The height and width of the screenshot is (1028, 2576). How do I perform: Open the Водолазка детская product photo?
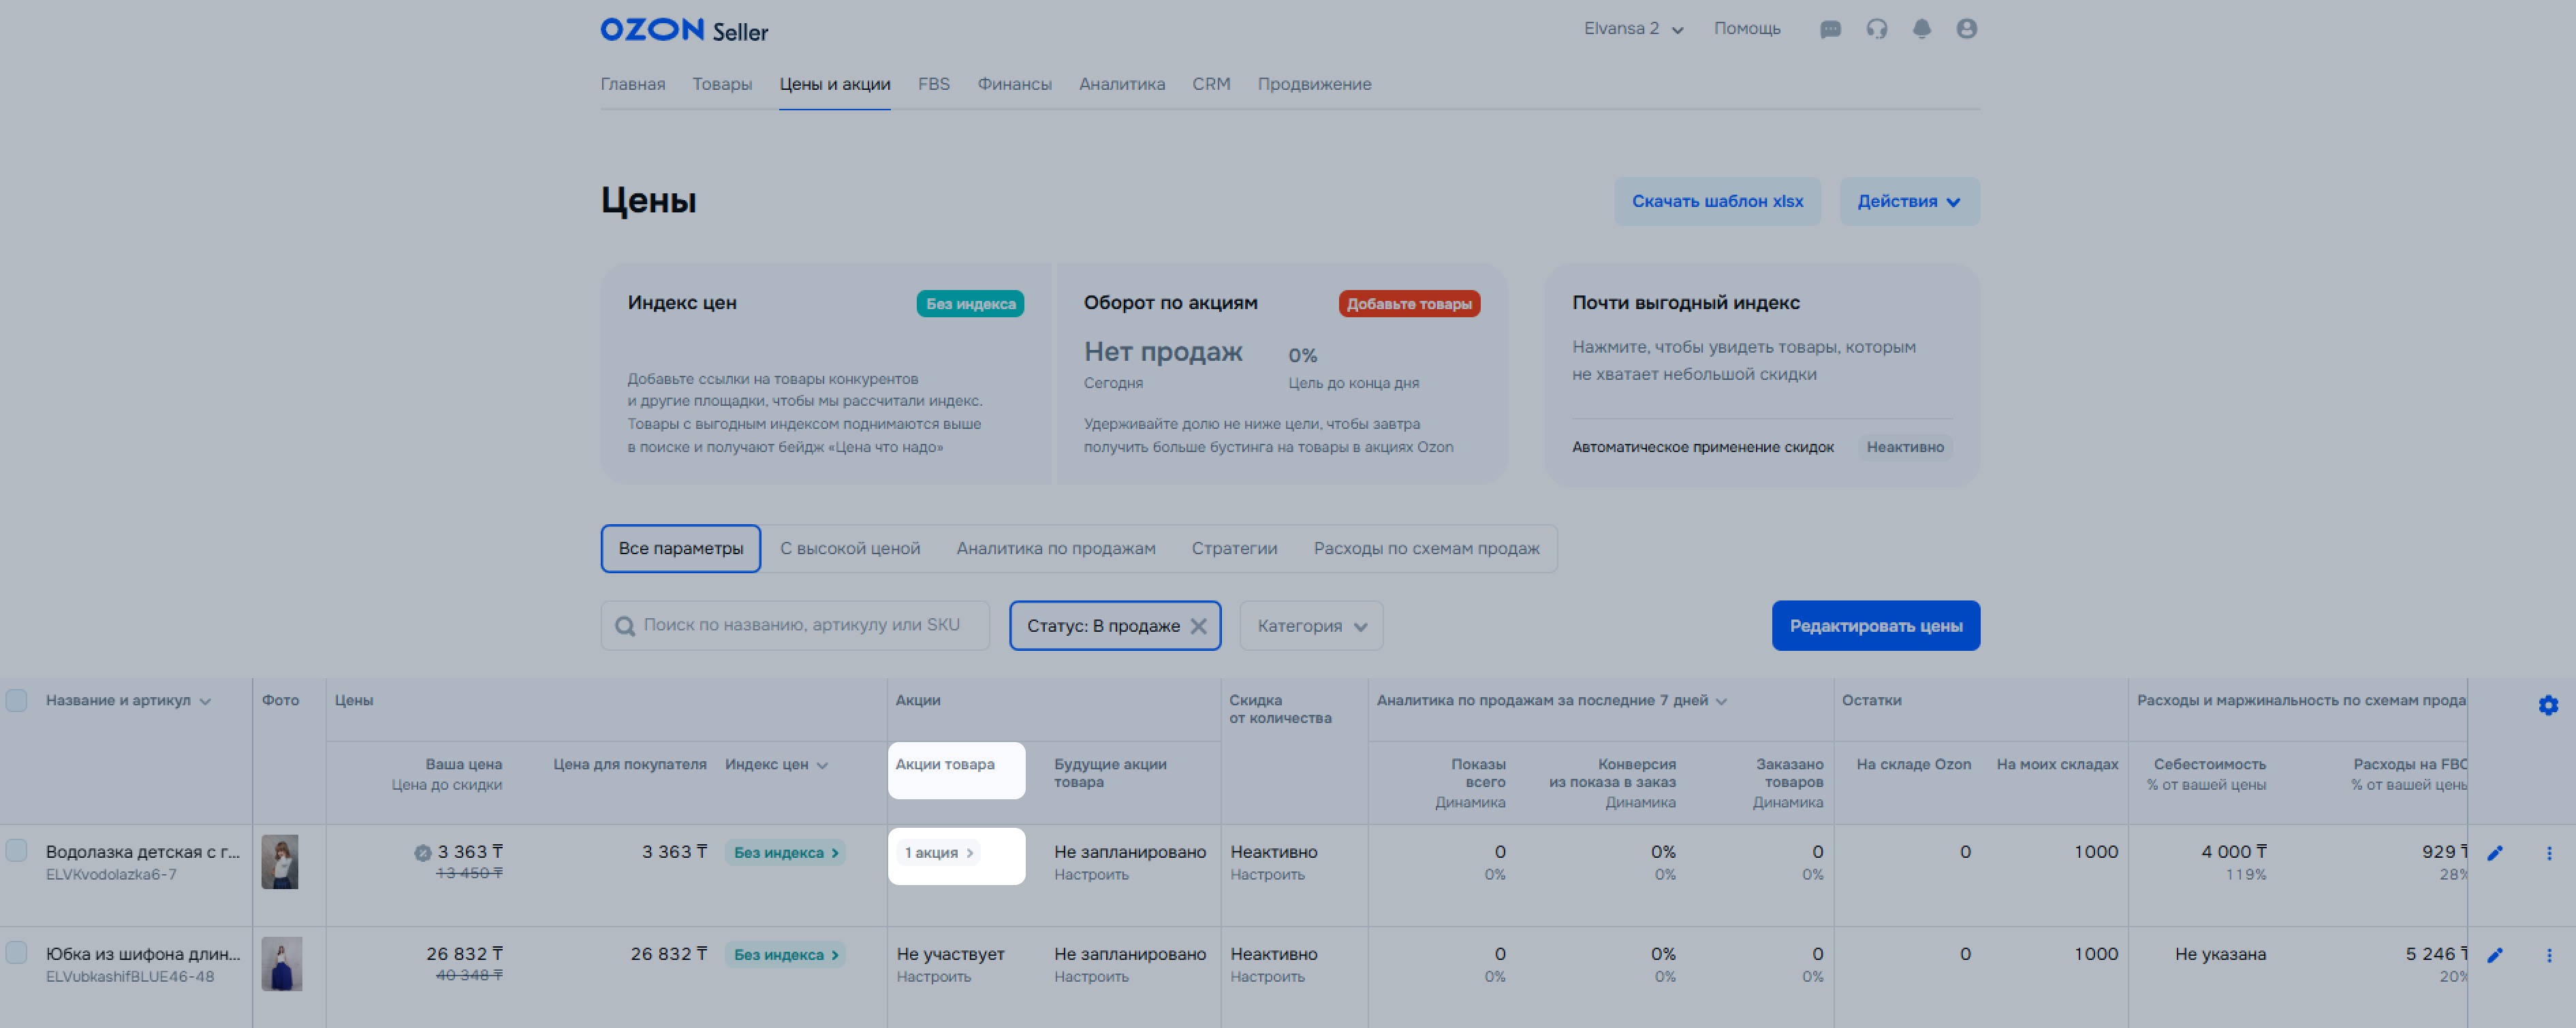280,862
